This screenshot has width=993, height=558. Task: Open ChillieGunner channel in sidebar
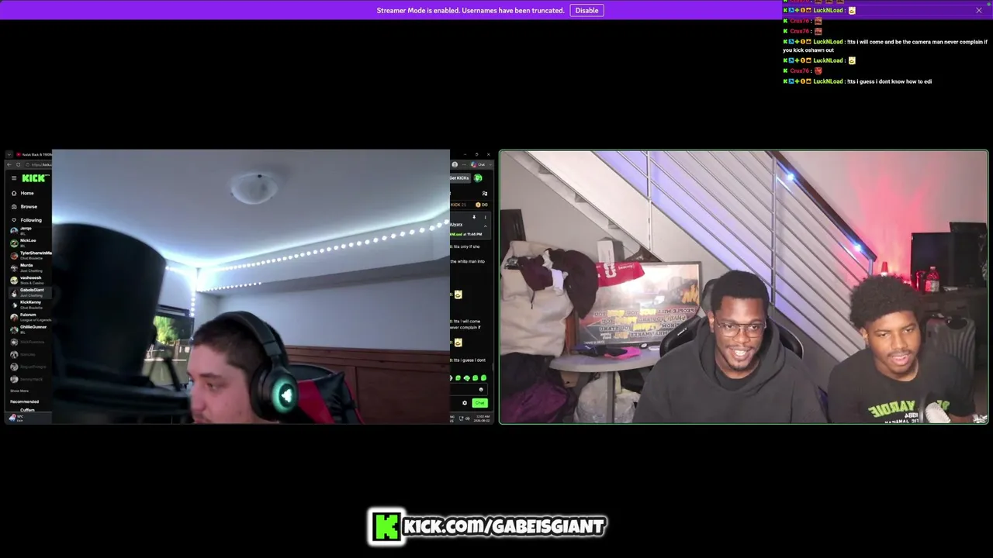click(x=31, y=329)
